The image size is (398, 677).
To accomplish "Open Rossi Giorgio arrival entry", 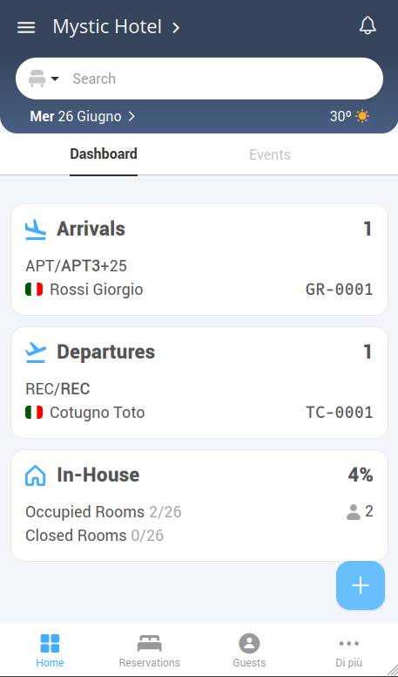I will (199, 290).
